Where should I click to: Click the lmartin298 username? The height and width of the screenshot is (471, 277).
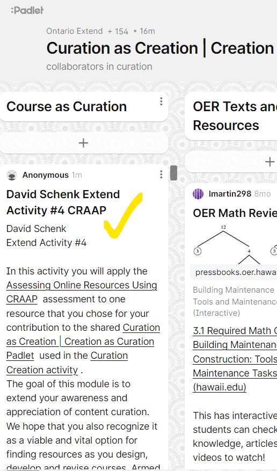(x=230, y=194)
